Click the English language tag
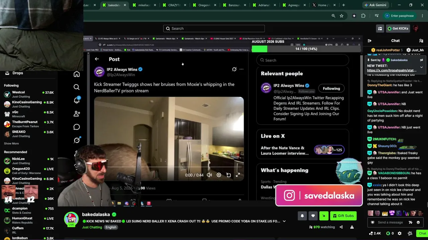The image size is (428, 240). [111, 227]
